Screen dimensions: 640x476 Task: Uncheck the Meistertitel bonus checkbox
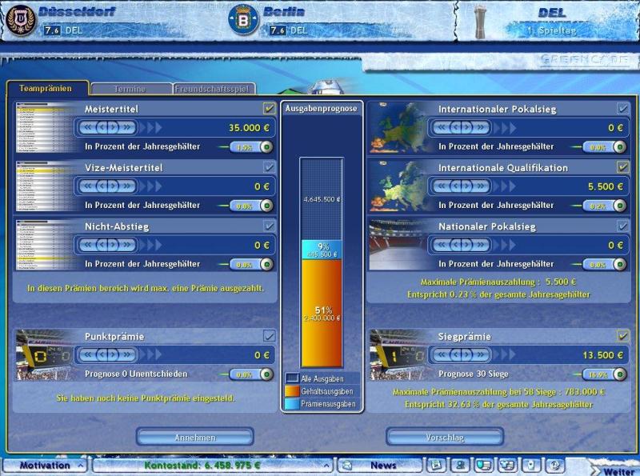pos(269,109)
